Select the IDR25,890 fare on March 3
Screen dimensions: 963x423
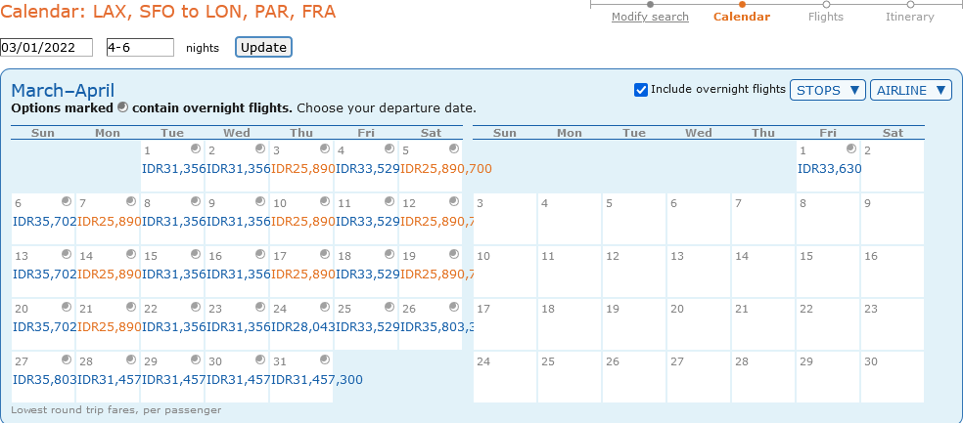(303, 169)
